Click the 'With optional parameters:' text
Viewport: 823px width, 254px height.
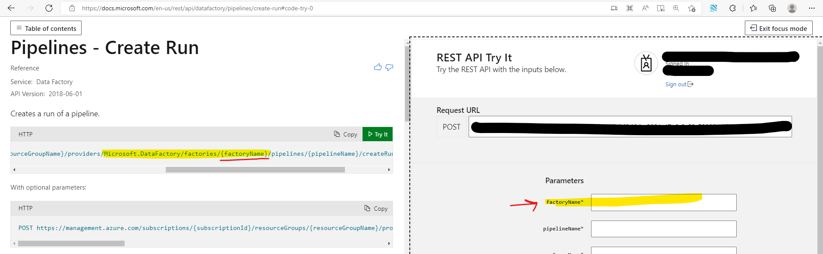(49, 187)
